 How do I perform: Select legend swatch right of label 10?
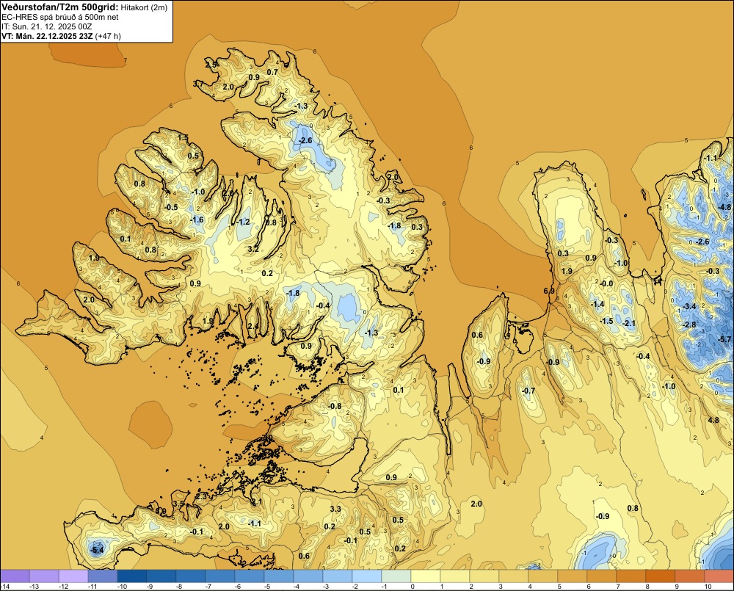tap(719, 576)
